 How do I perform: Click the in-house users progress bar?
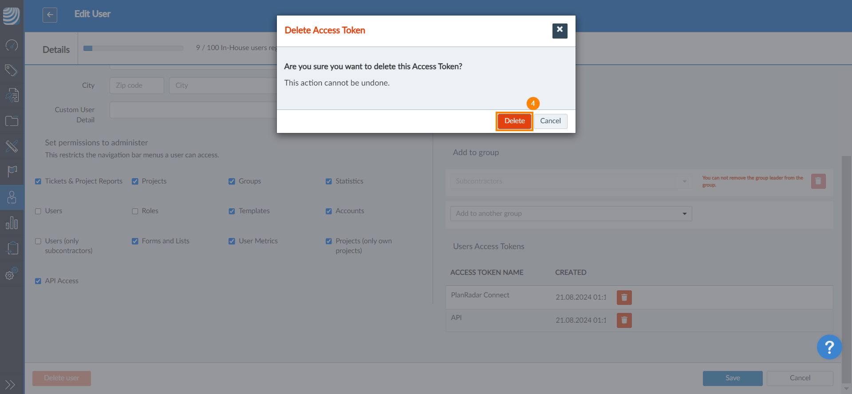133,48
